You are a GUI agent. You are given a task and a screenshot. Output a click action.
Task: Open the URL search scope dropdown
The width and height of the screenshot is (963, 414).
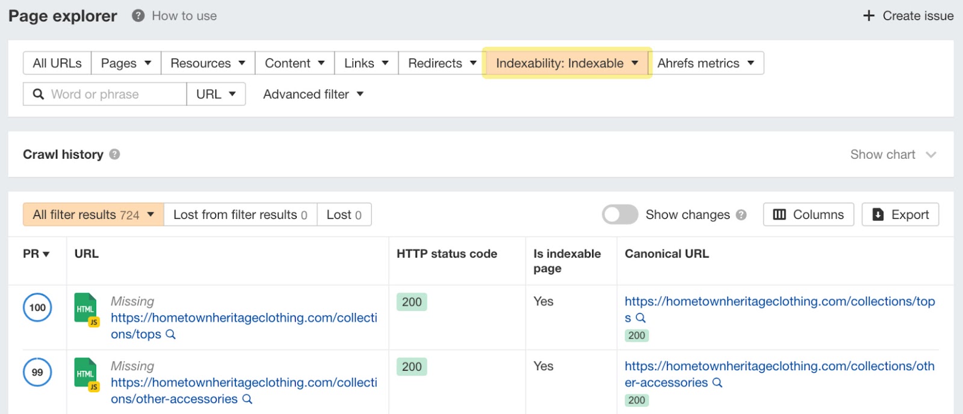pyautogui.click(x=215, y=94)
